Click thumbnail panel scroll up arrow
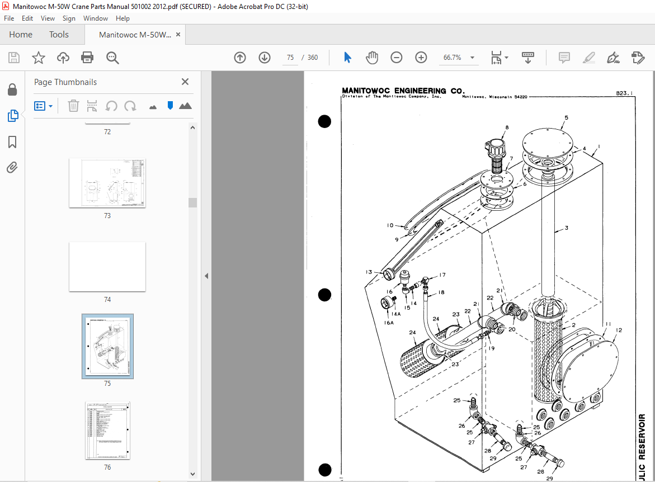655x482 pixels. (192, 128)
